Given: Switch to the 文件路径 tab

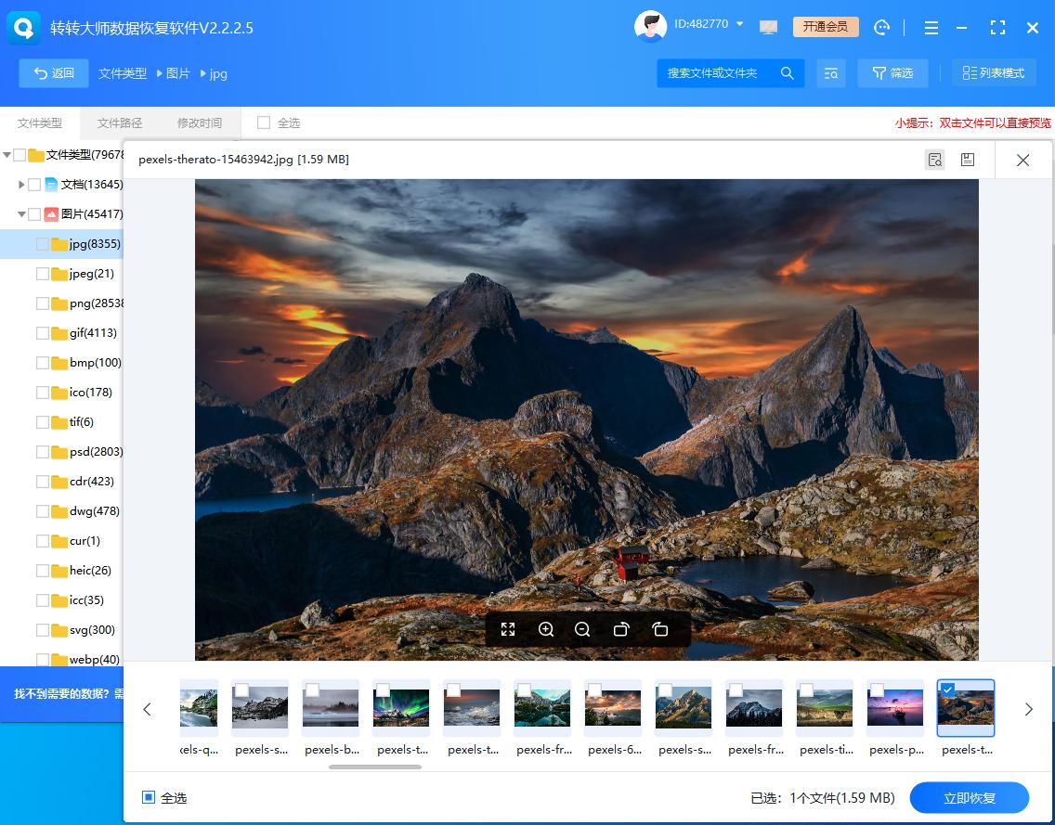Looking at the screenshot, I should [119, 122].
